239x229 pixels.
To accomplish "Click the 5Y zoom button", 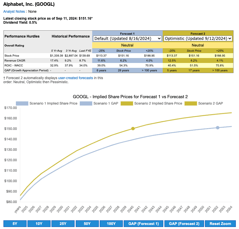I will click(15, 224).
